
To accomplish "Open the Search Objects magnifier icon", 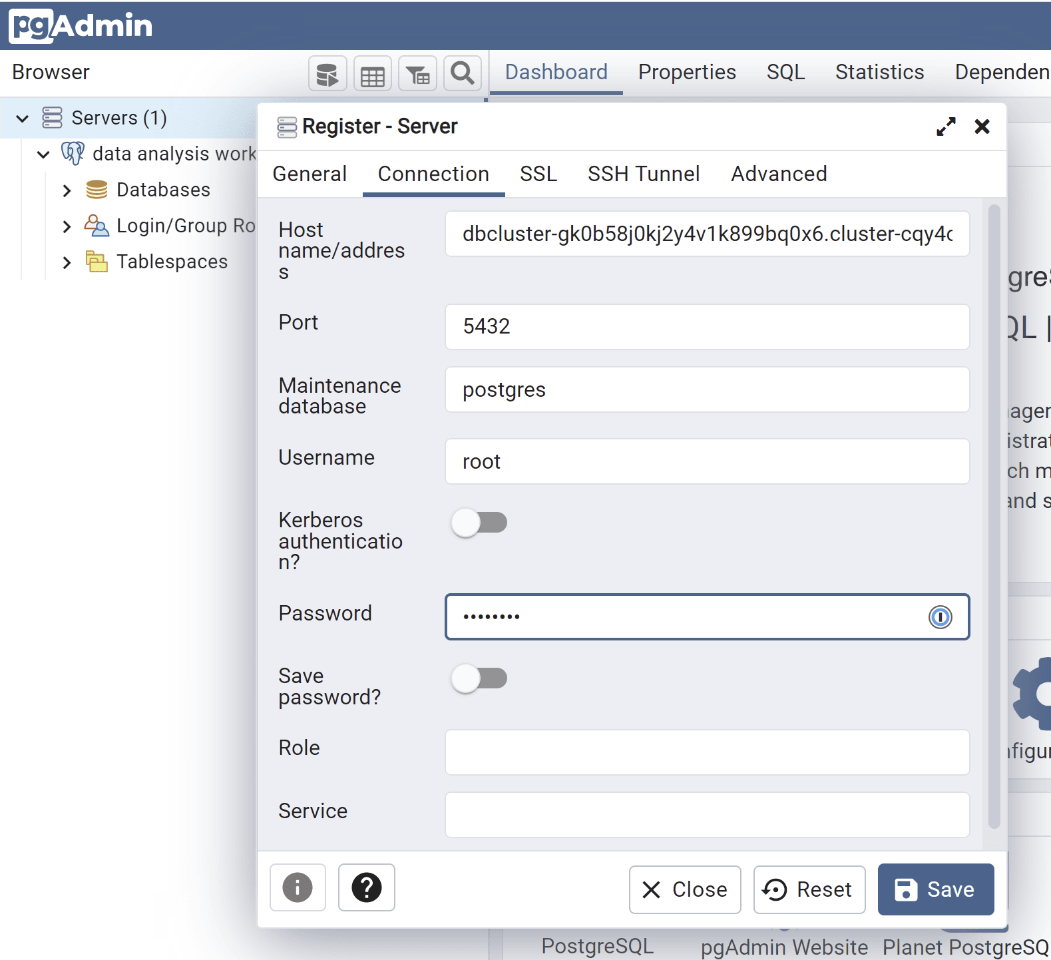I will [x=462, y=73].
